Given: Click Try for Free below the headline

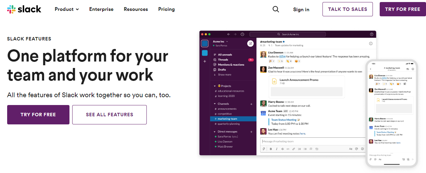Looking at the screenshot, I should [x=38, y=115].
